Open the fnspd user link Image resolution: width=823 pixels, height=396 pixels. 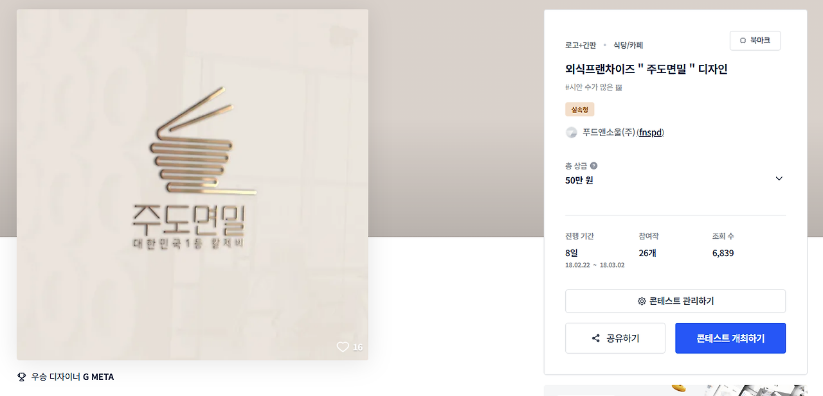pos(650,132)
